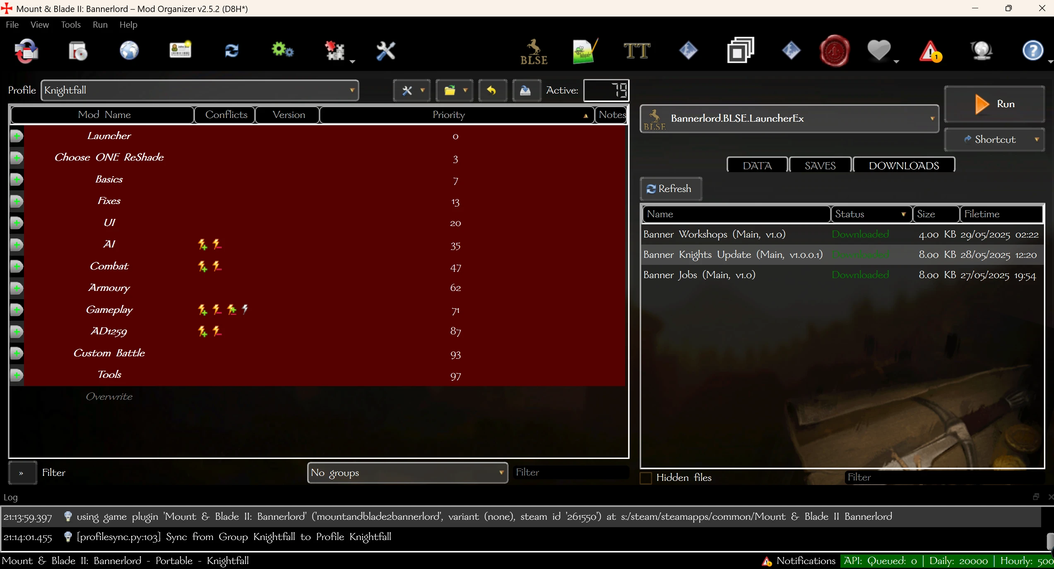
Task: Open settings wrench and screwdriver icon
Action: point(386,51)
